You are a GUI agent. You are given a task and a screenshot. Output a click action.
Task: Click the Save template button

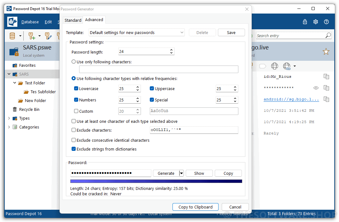click(x=231, y=32)
